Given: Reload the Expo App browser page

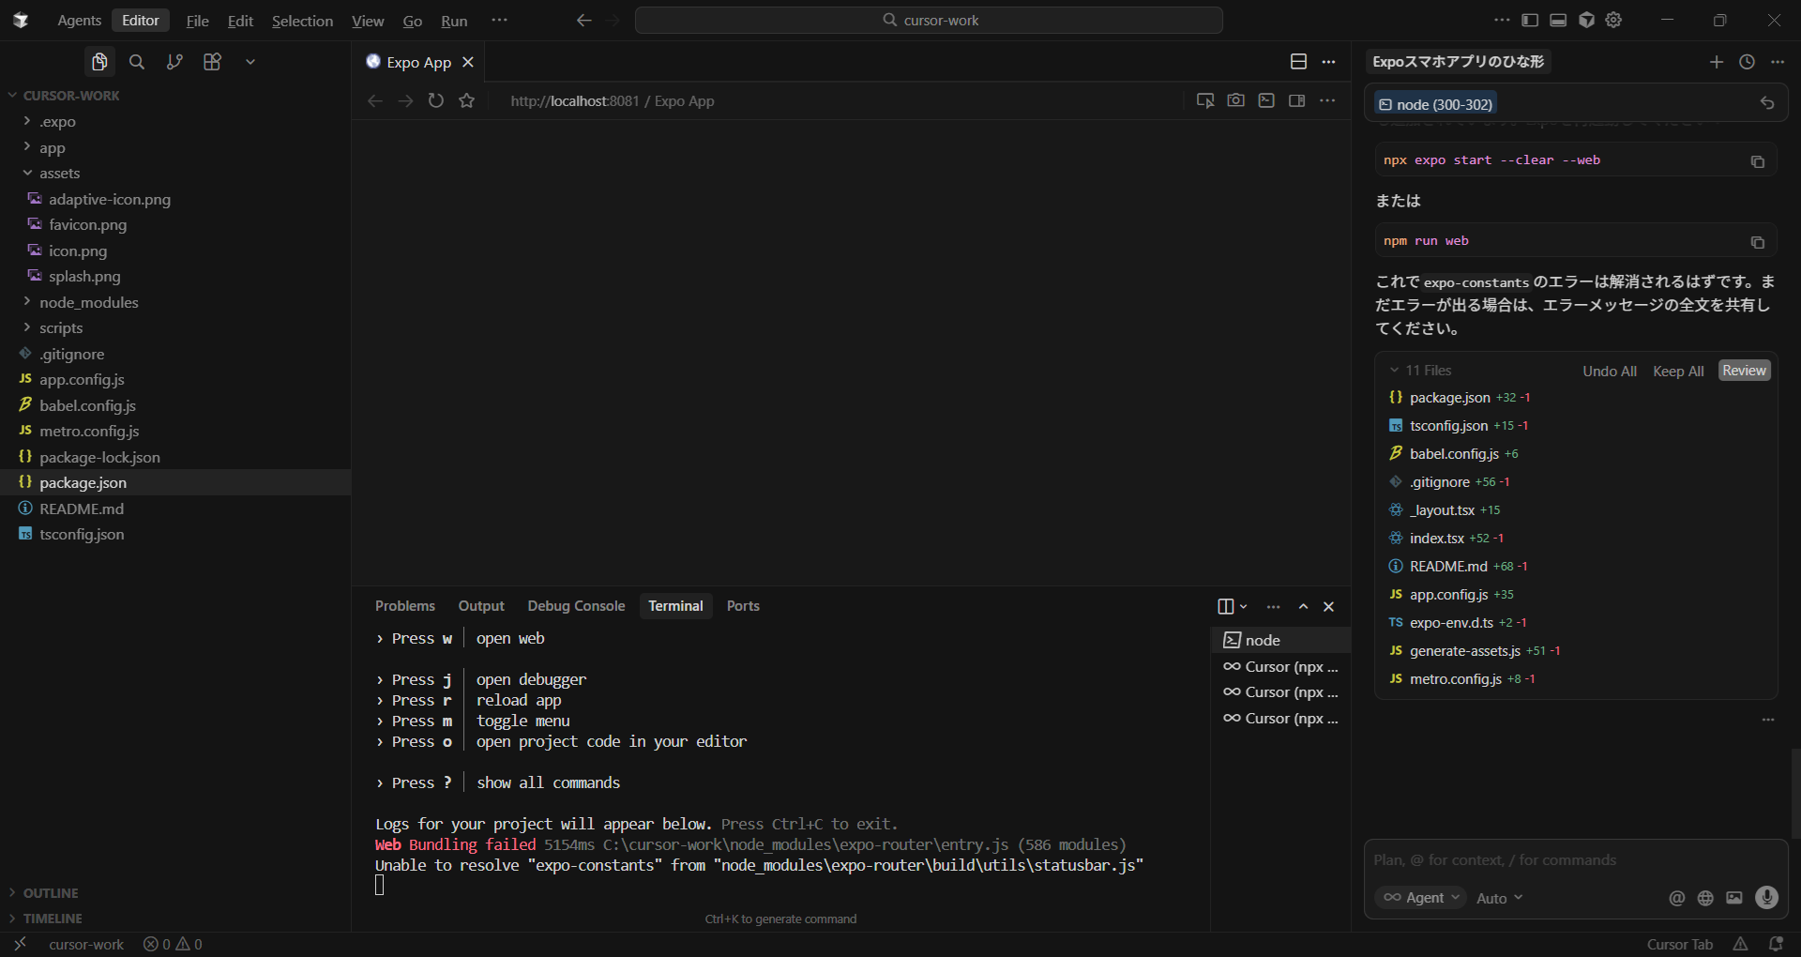Looking at the screenshot, I should pos(436,100).
